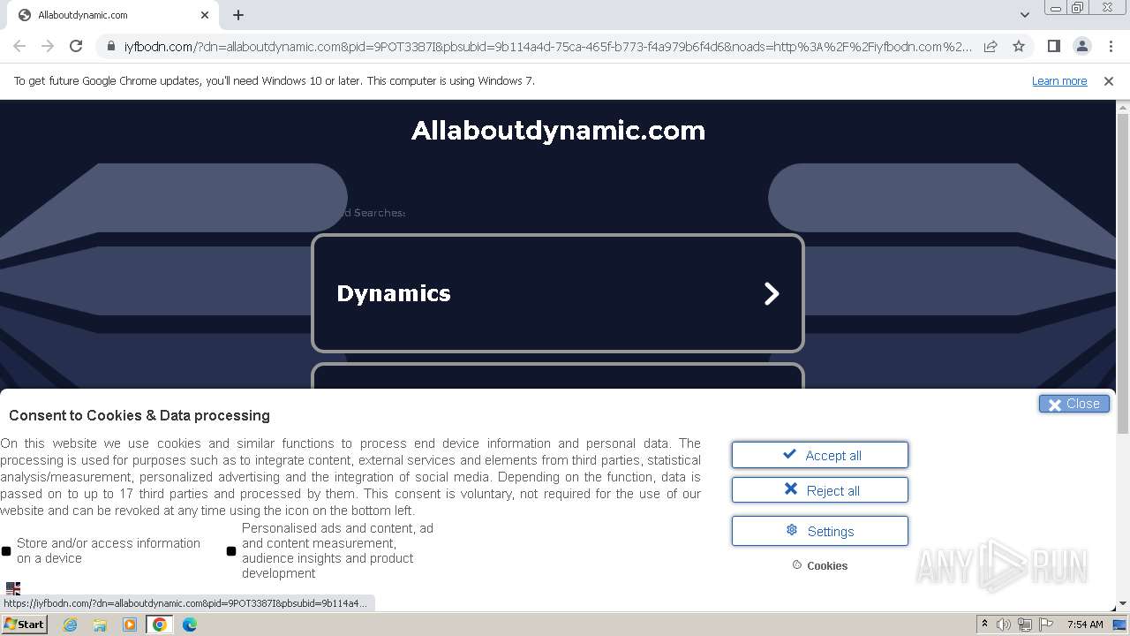Click page scrollbar thumb
1130x636 pixels.
point(1123,274)
